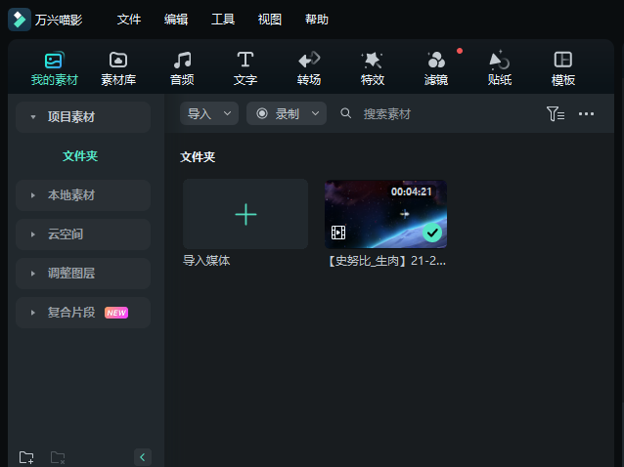Image resolution: width=624 pixels, height=467 pixels.
Task: Click the film strip icon on thumbnail
Action: (x=338, y=233)
